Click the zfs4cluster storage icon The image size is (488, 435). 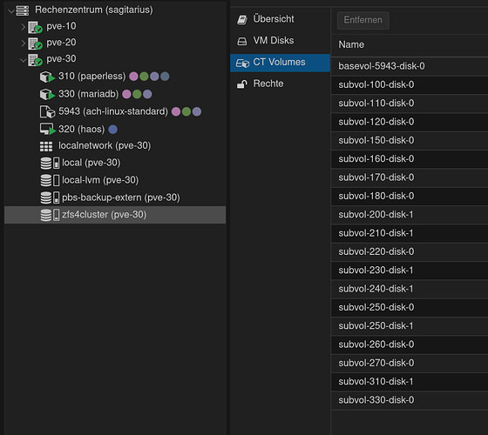pos(50,215)
